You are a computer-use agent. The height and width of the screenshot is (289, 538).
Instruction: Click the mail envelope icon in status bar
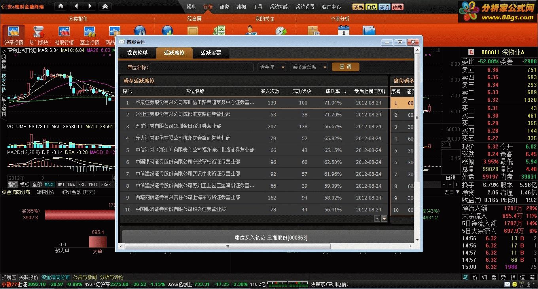pos(507,284)
